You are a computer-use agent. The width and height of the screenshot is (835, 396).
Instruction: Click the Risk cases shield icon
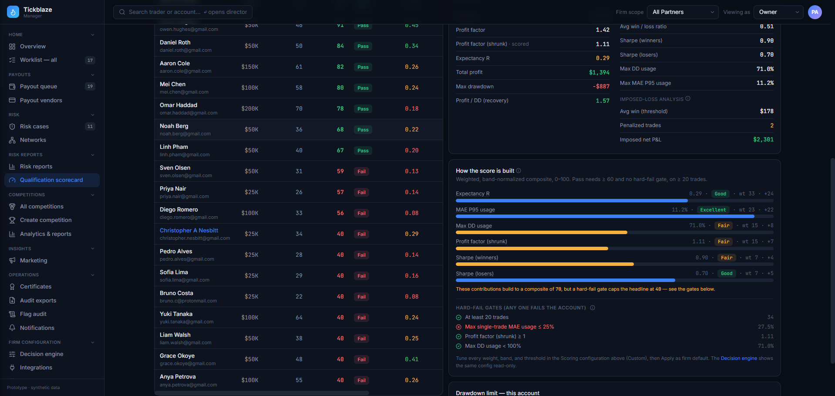click(x=12, y=127)
